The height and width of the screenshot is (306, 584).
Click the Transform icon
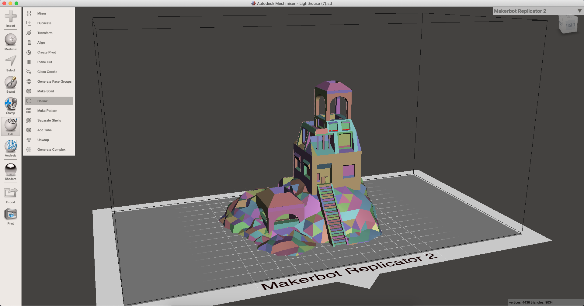[29, 33]
